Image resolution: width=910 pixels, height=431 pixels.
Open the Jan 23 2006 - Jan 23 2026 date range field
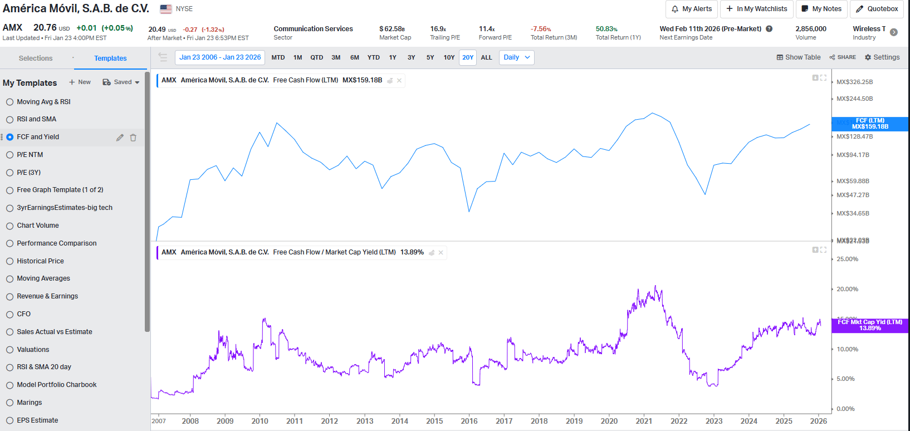click(220, 57)
